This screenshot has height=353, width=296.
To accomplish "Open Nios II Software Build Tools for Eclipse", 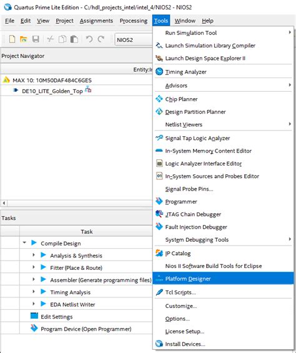I will [224, 266].
